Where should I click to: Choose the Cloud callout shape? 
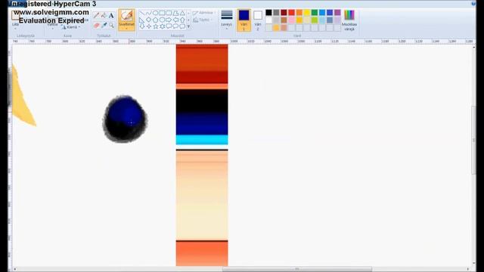[x=183, y=26]
